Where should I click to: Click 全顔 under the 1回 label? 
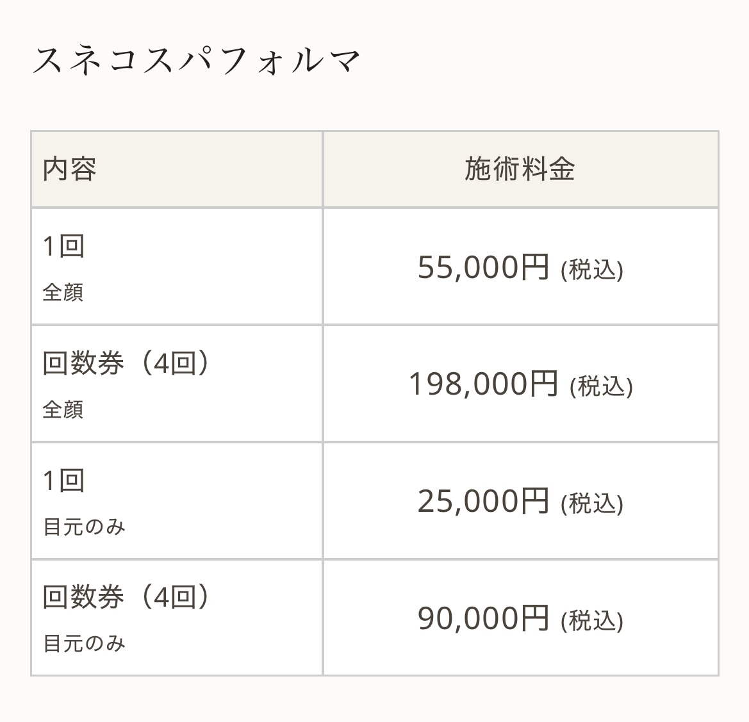pos(63,293)
